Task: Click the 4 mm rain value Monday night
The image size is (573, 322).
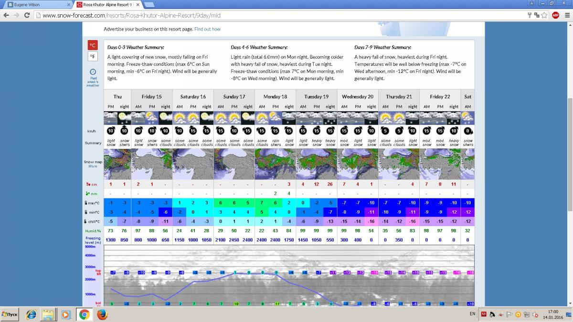Action: pyautogui.click(x=289, y=193)
